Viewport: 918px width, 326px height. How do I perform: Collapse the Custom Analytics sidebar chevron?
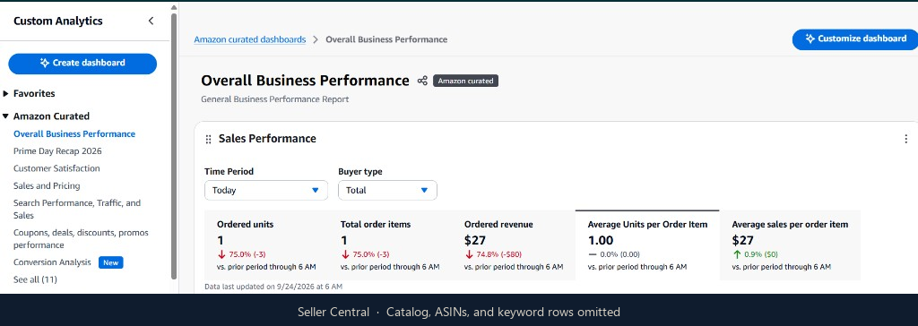[151, 21]
